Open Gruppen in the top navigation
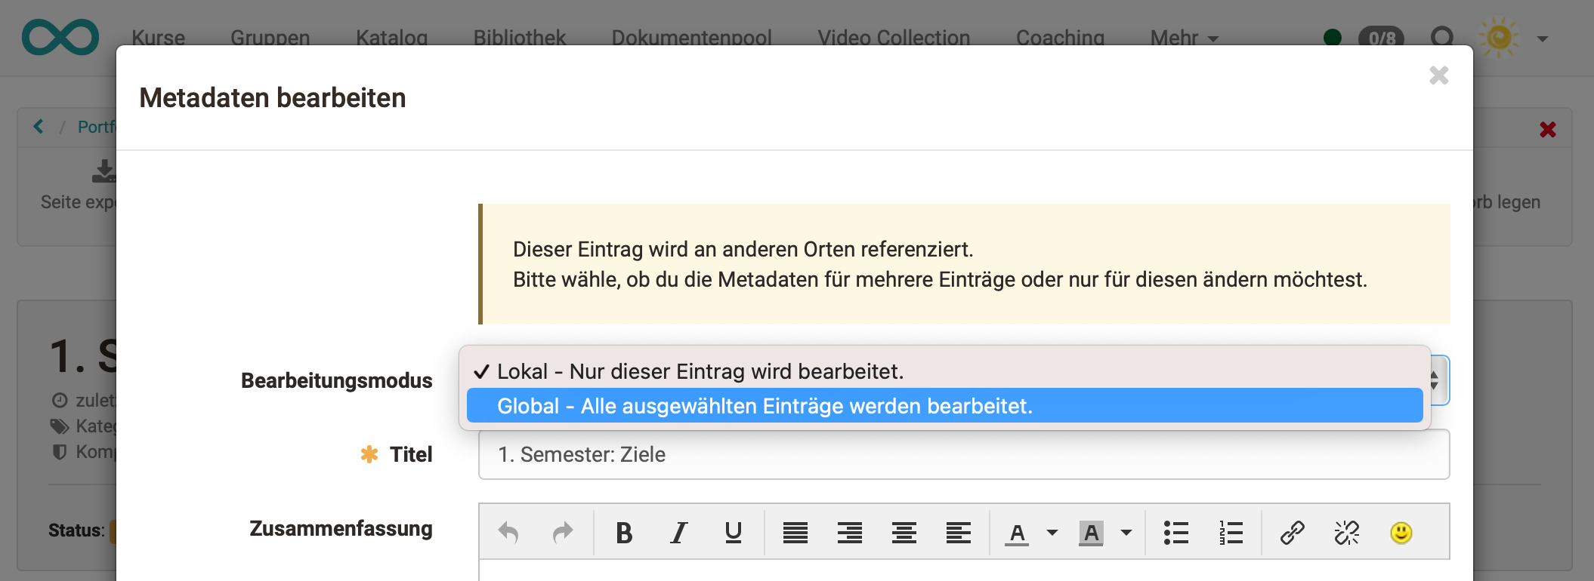The width and height of the screenshot is (1594, 581). [x=270, y=38]
